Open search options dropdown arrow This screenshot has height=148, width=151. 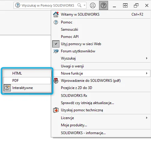(x=84, y=5)
